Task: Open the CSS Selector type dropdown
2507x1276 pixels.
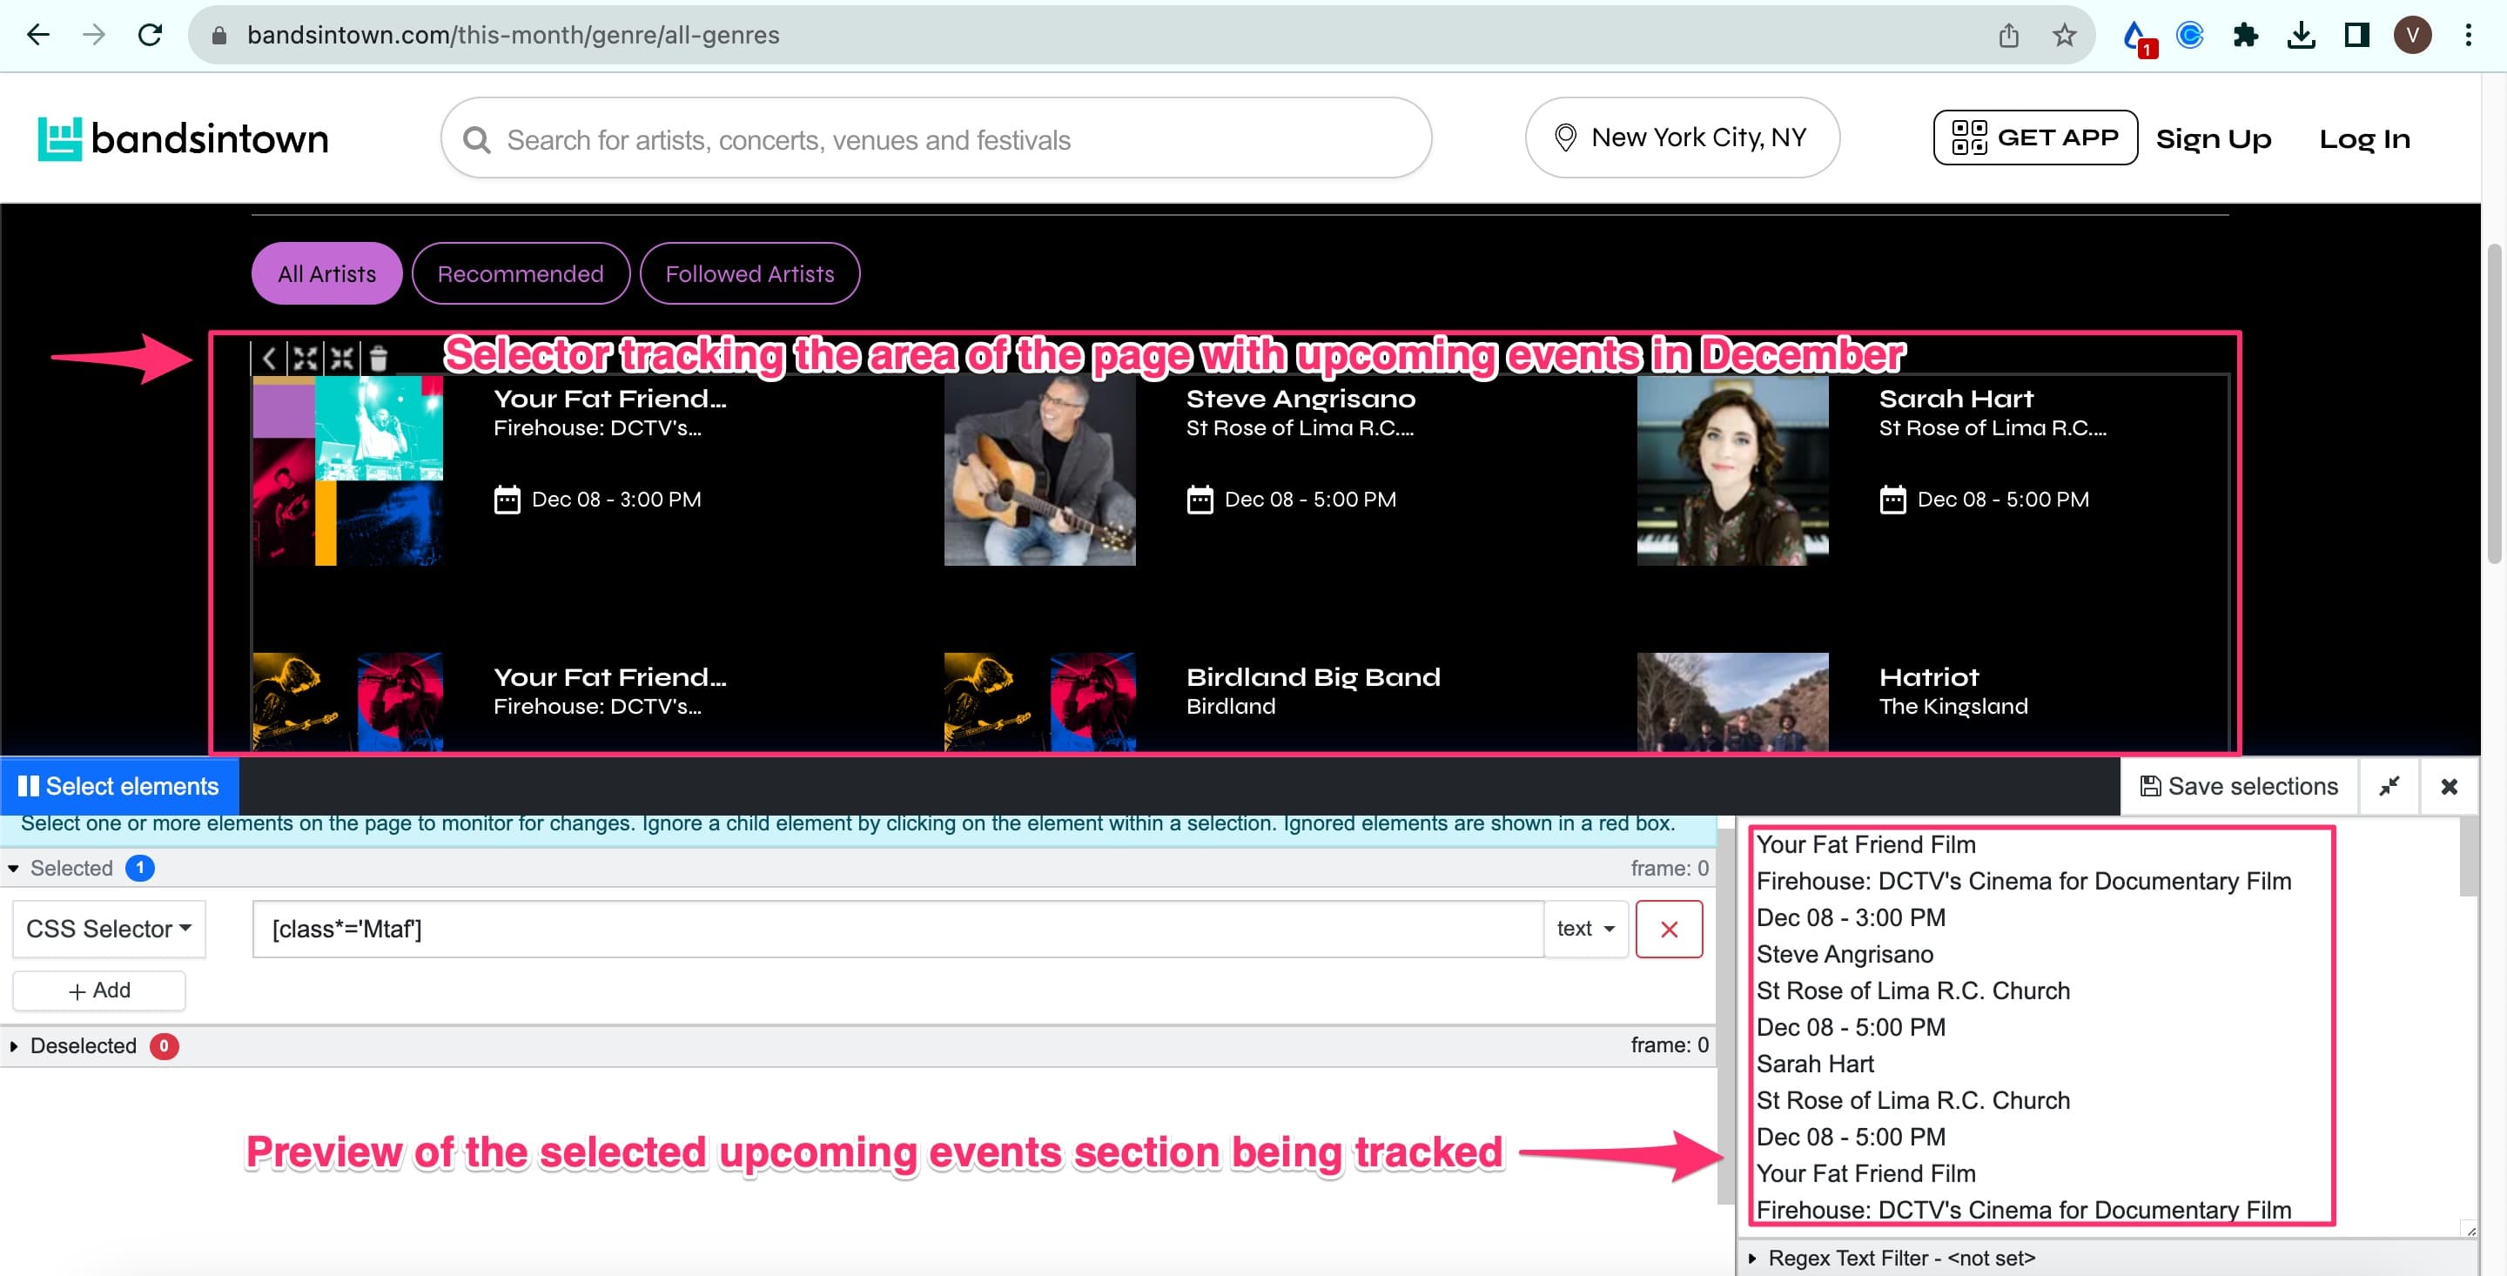Action: (x=108, y=929)
